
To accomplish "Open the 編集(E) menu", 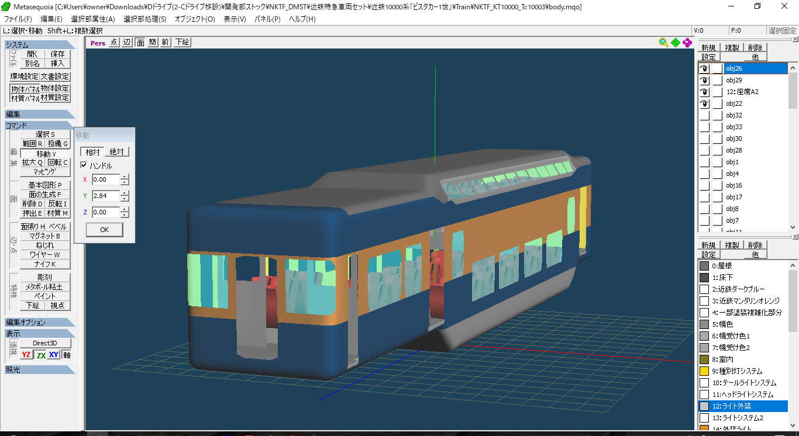I will coord(51,19).
